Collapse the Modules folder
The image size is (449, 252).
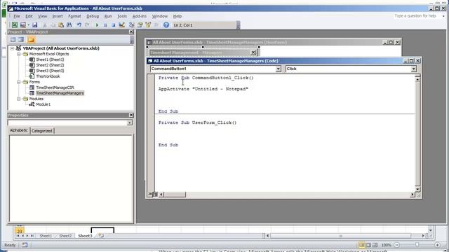19,99
